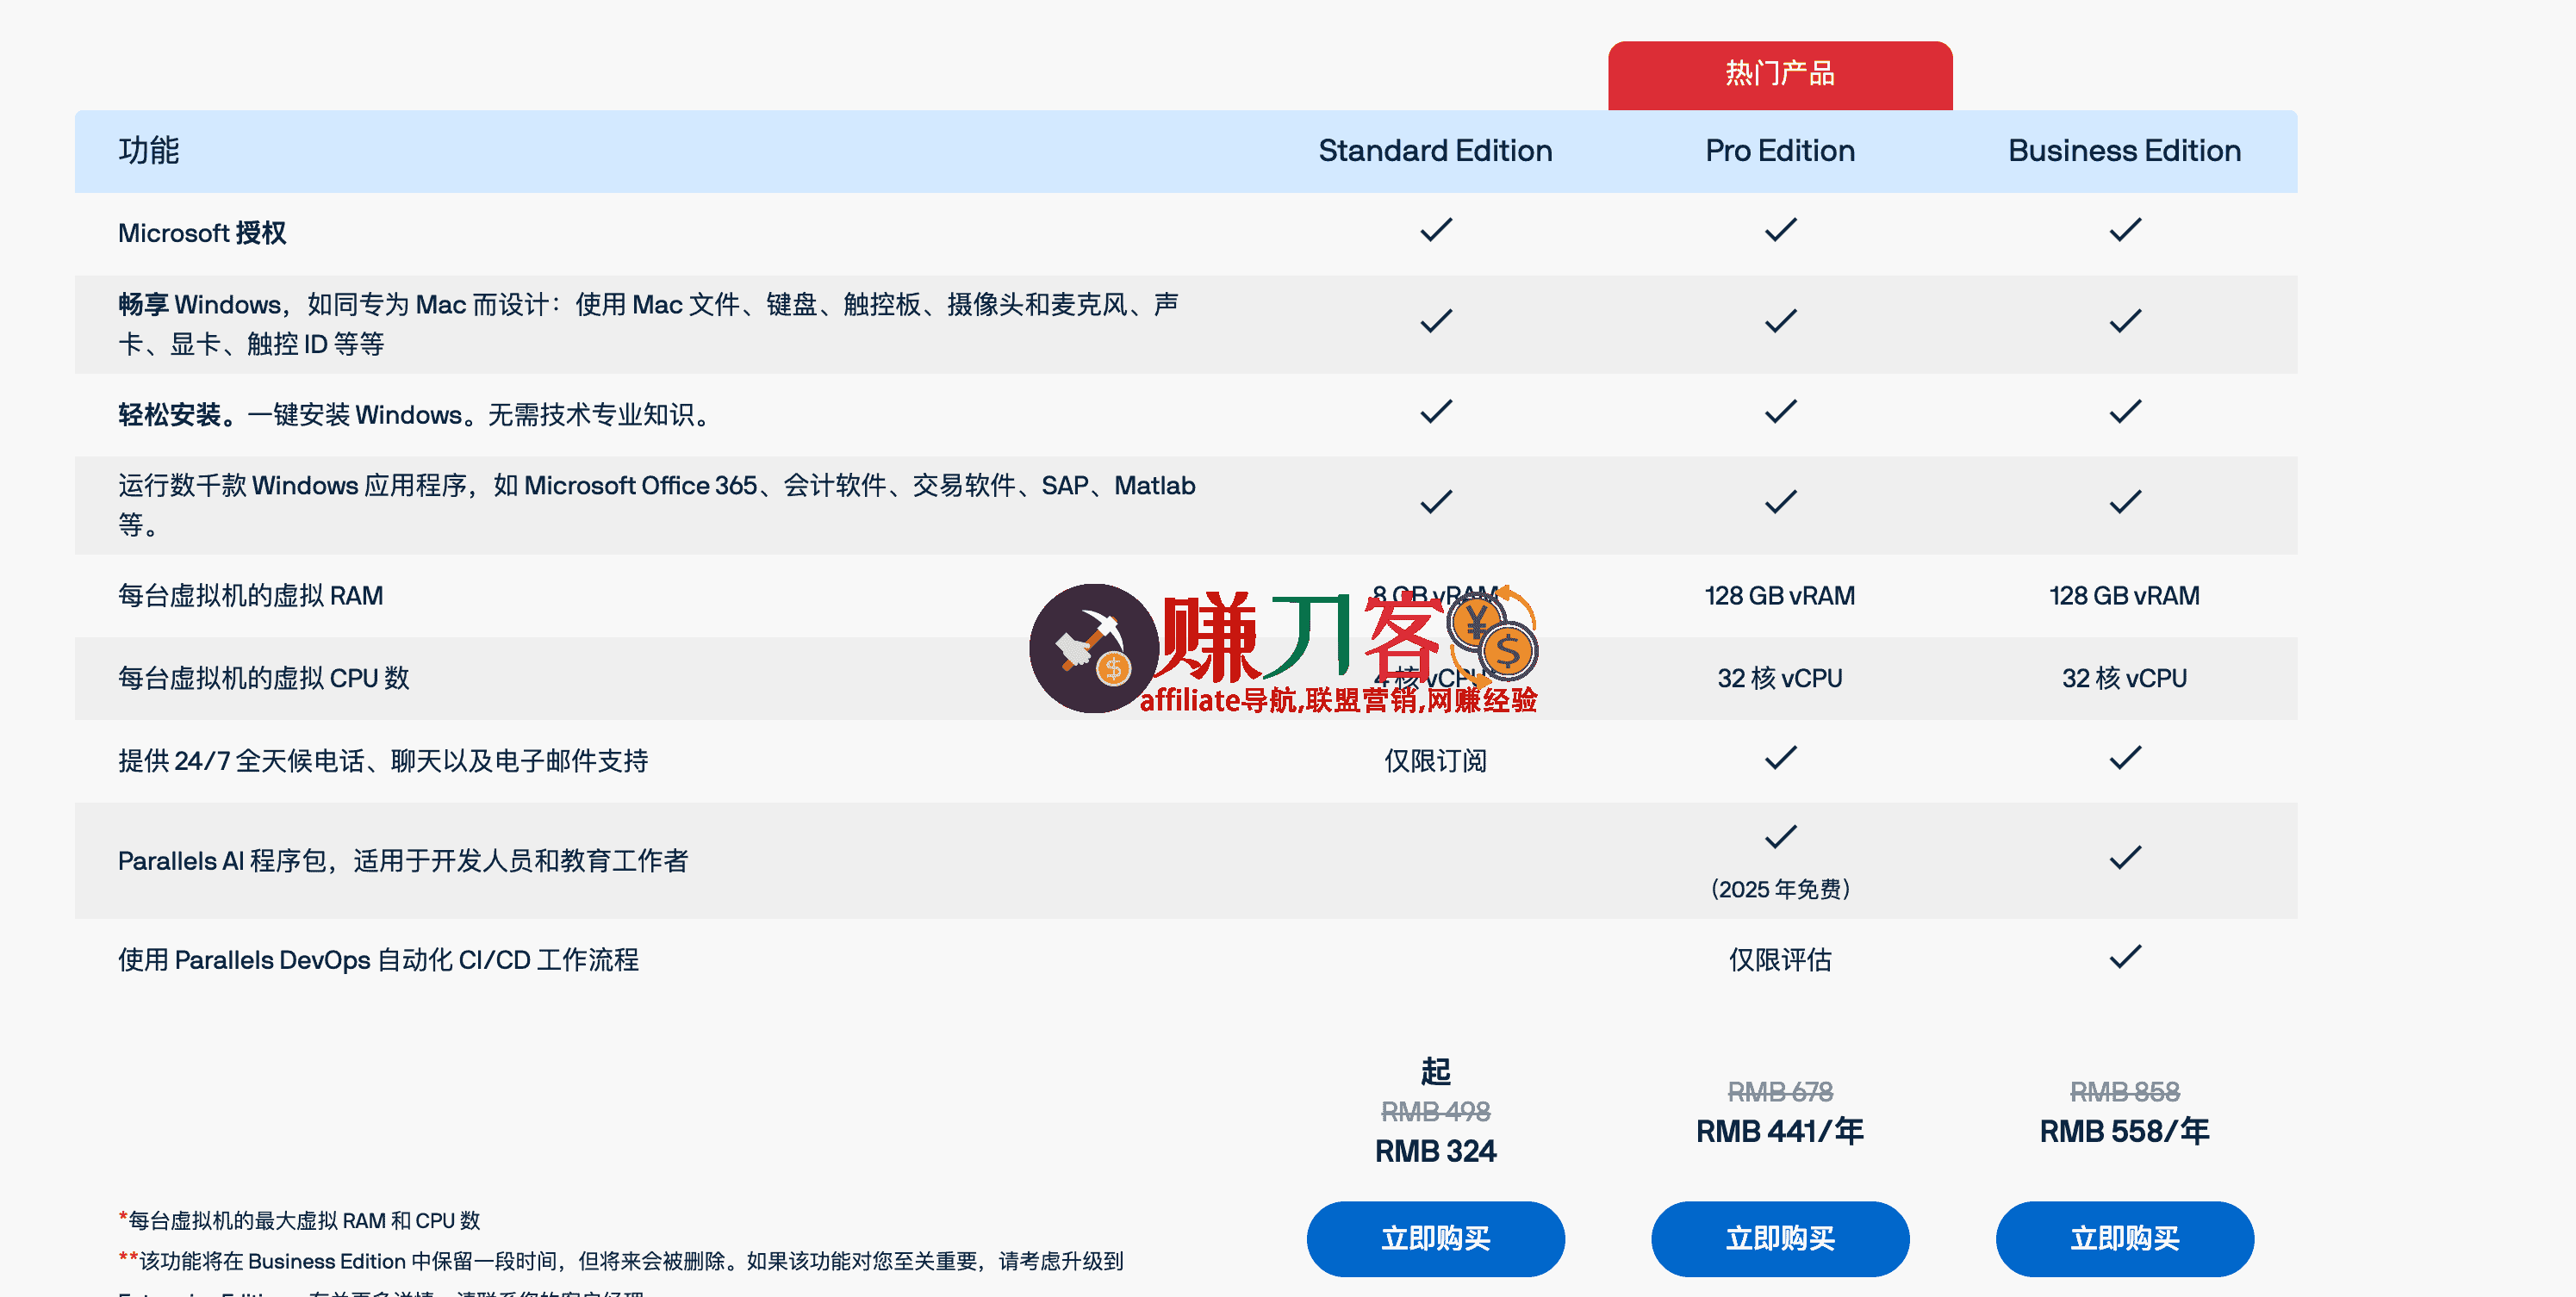Click the Standard Edition column header
Screen dimensions: 2576x1297
click(x=1434, y=151)
